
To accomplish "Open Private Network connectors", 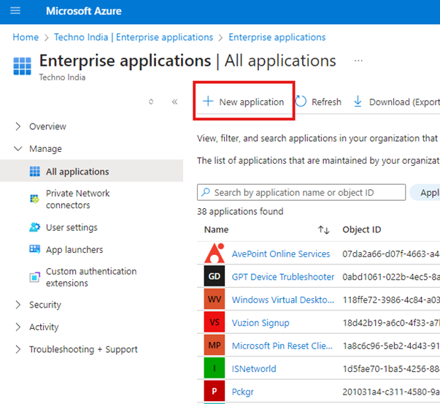I will click(x=78, y=199).
